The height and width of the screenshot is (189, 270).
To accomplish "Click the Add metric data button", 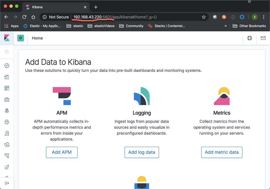I will [222, 152].
